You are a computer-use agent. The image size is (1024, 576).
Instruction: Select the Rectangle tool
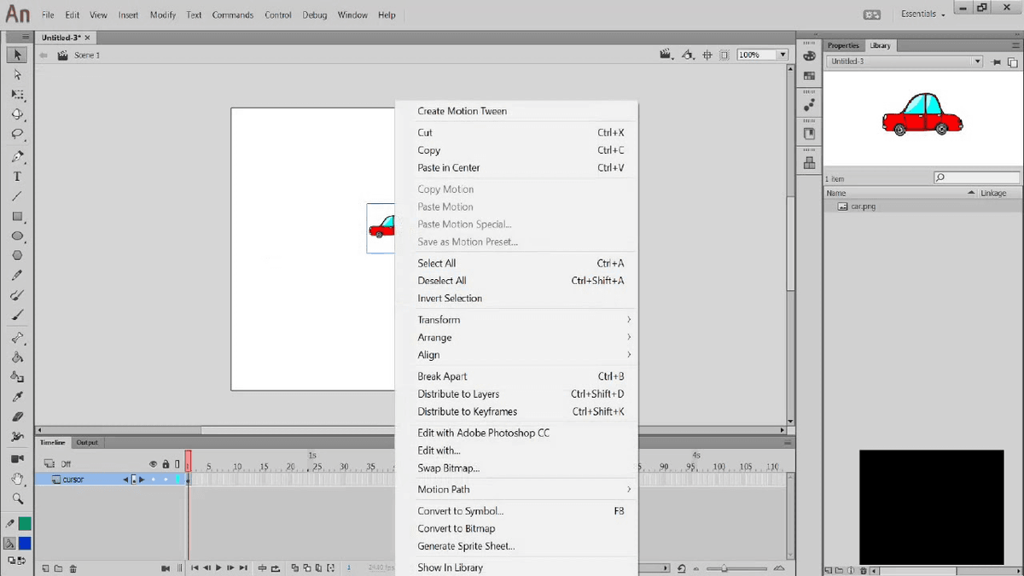click(x=17, y=217)
